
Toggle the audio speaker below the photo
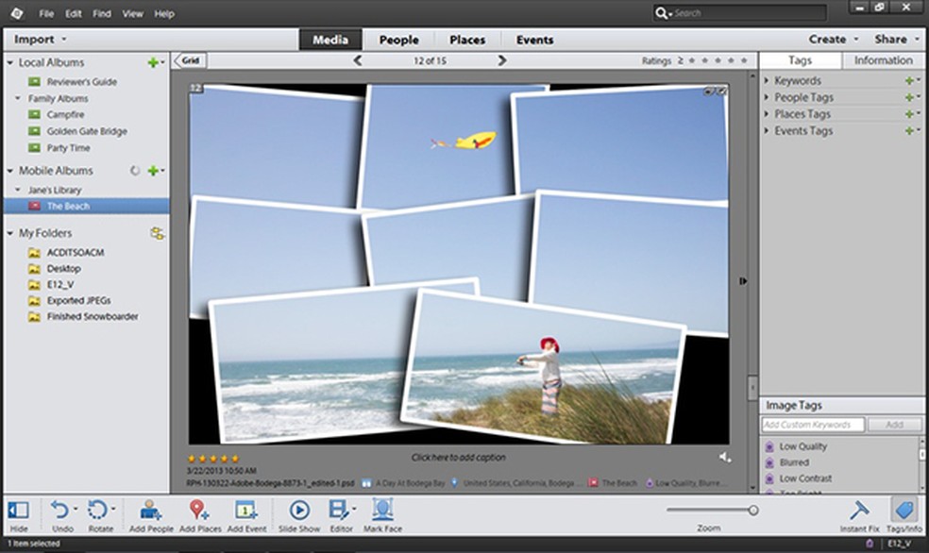coord(723,456)
